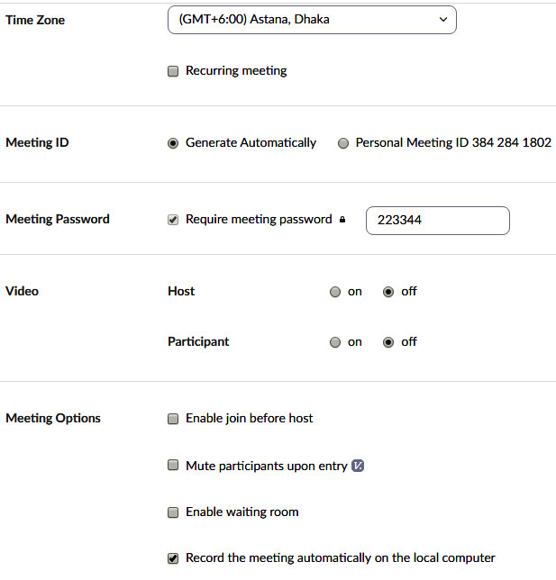Select off radio for Host video
Image resolution: width=556 pixels, height=580 pixels.
pos(388,292)
